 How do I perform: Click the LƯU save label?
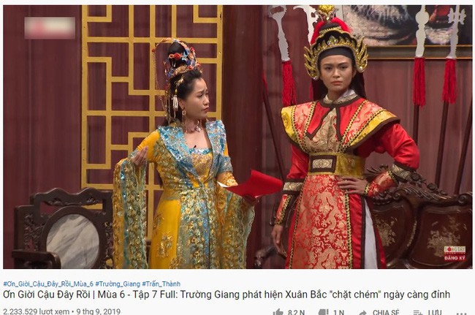point(435,312)
